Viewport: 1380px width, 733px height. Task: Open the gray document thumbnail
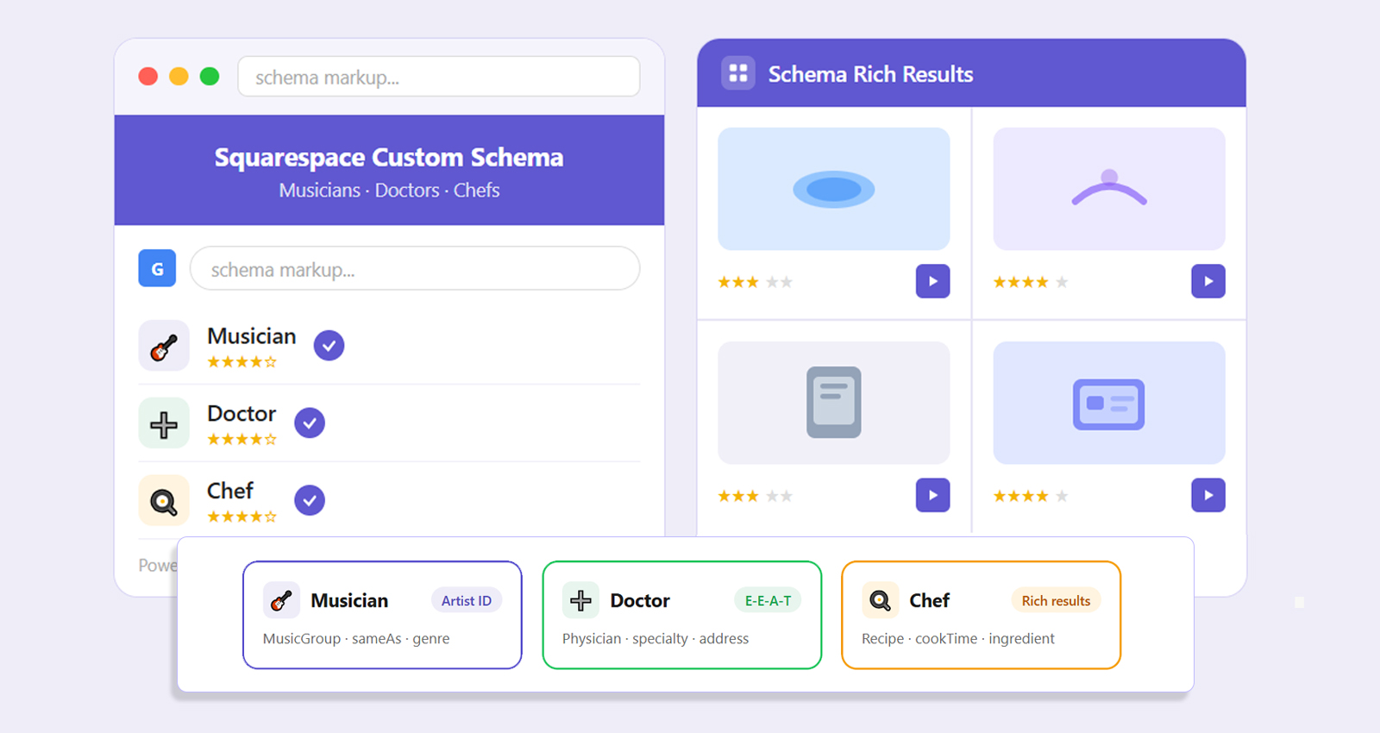[834, 403]
